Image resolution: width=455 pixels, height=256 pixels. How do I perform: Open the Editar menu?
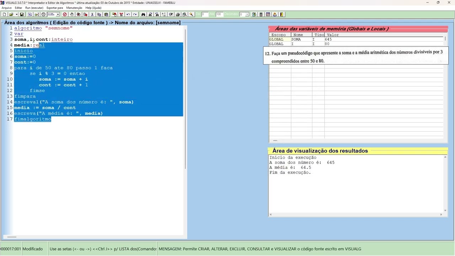pyautogui.click(x=18, y=8)
